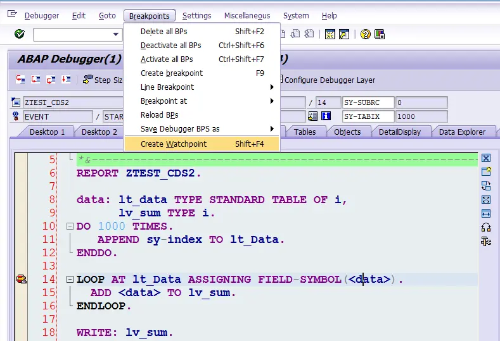Click the line number field showing 14
This screenshot has height=341, width=500.
pos(328,102)
